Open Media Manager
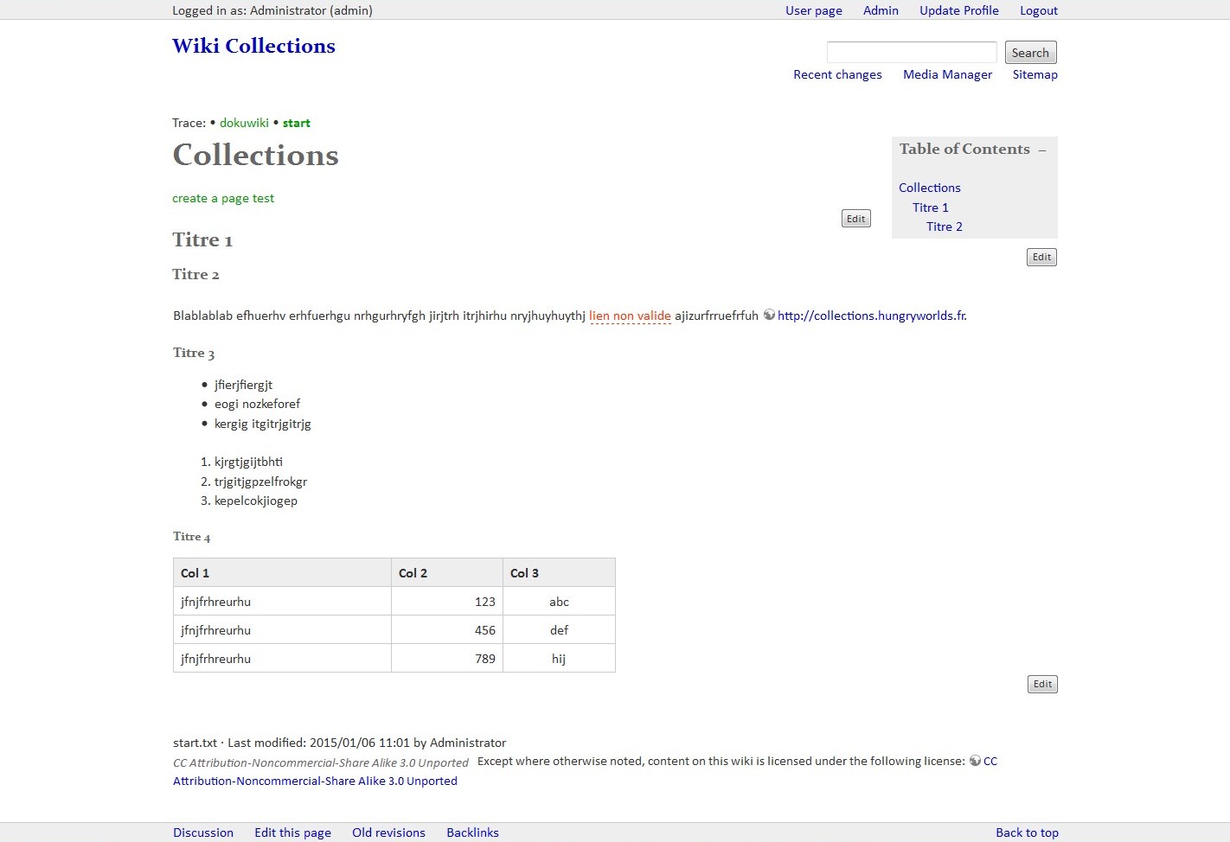 [947, 74]
